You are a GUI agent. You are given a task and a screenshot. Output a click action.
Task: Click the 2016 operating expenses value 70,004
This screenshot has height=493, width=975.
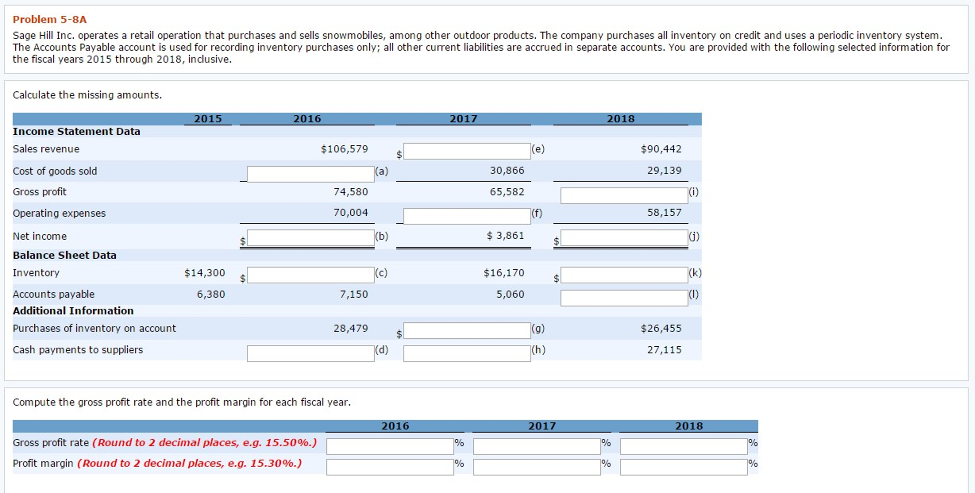[351, 212]
